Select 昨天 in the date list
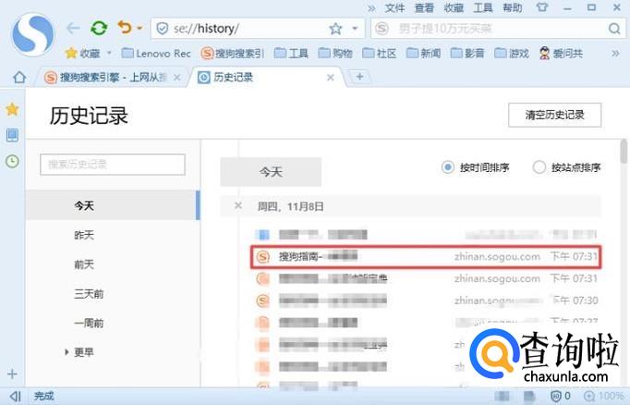This screenshot has height=405, width=630. 84,236
